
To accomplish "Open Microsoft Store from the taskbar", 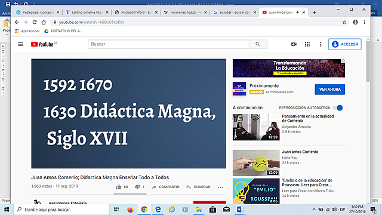I will (x=212, y=210).
